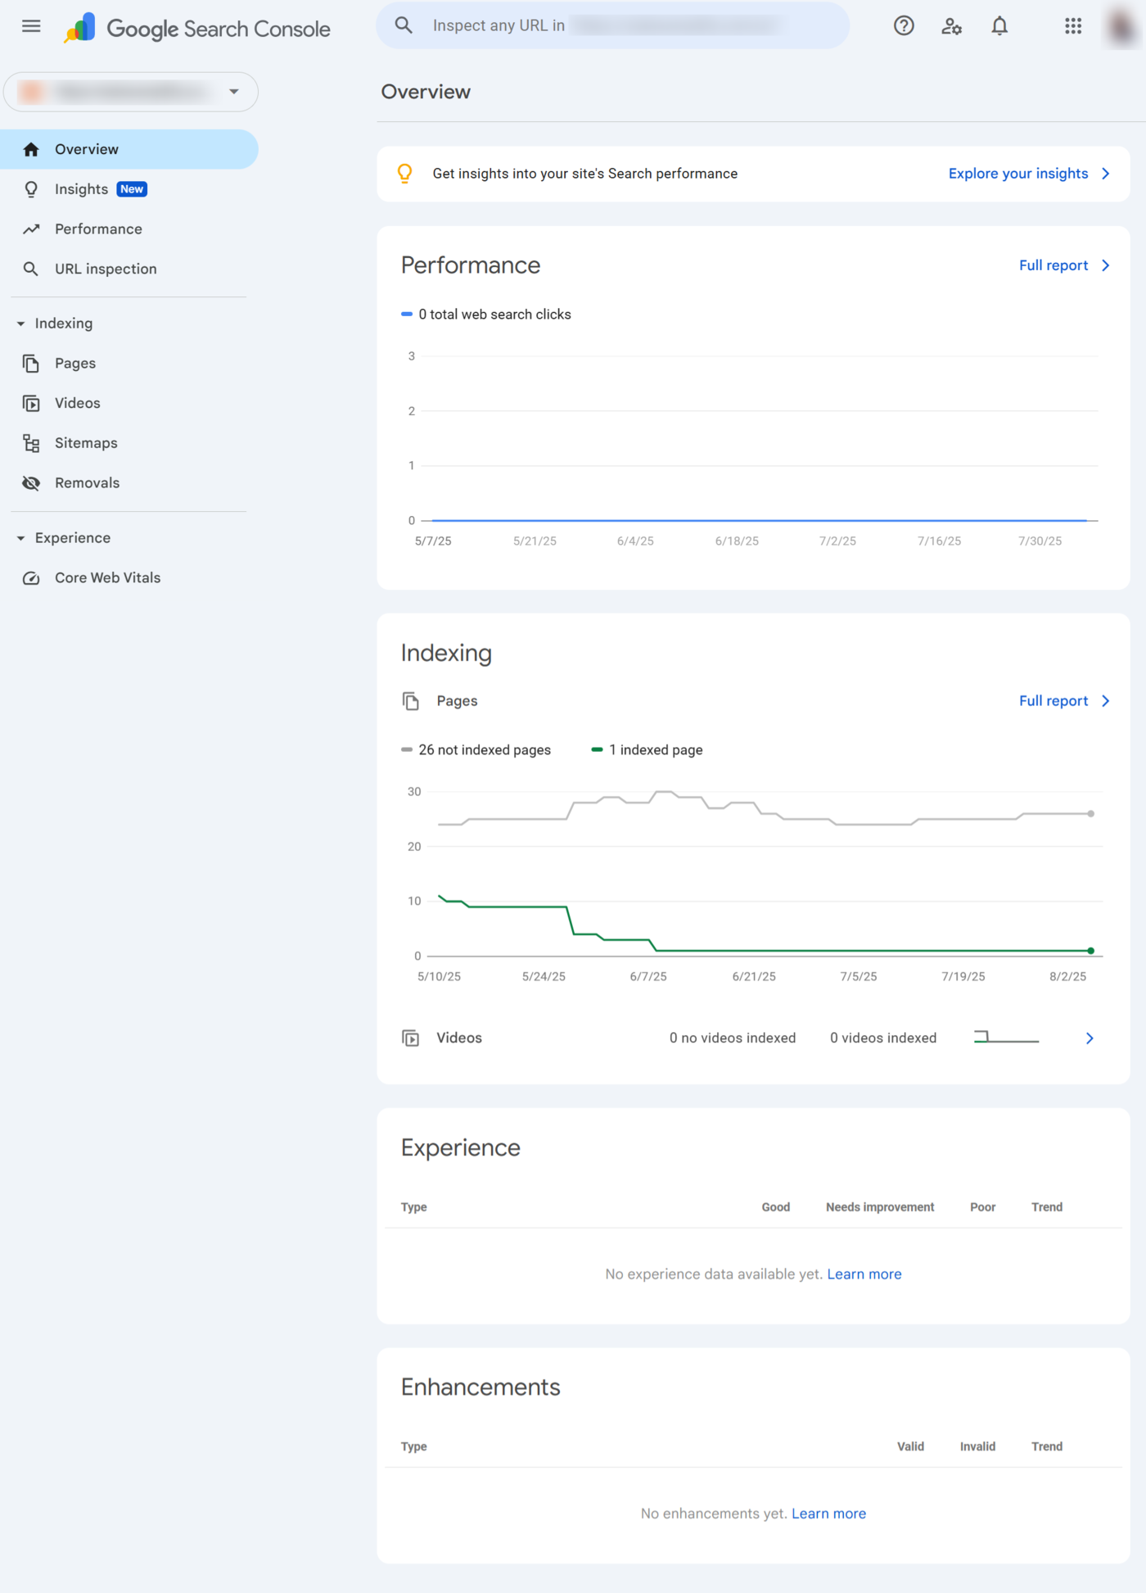Open the property selector dropdown

click(131, 92)
